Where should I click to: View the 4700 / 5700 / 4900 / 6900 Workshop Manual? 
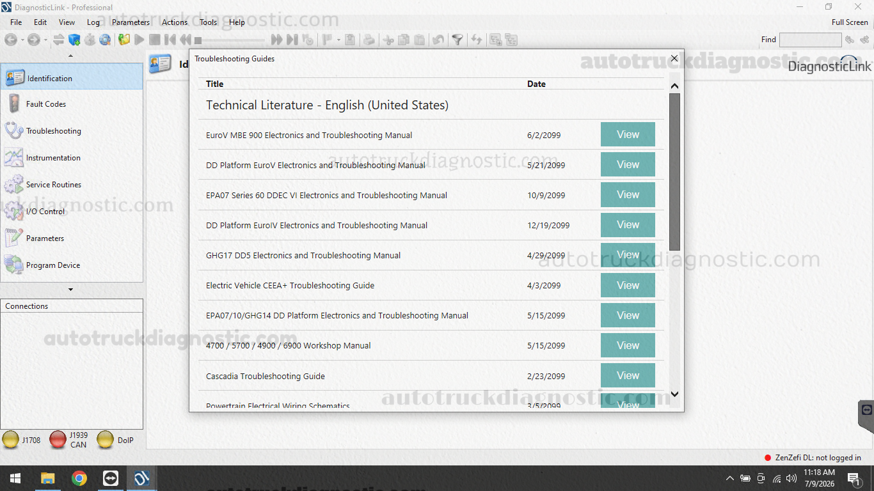[628, 345]
